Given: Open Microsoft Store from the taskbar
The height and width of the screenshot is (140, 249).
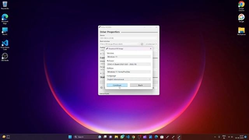Looking at the screenshot, I should click(x=162, y=137).
